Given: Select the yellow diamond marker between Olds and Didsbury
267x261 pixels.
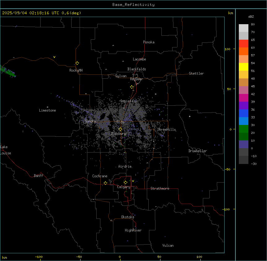Looking at the screenshot, I should point(120,129).
